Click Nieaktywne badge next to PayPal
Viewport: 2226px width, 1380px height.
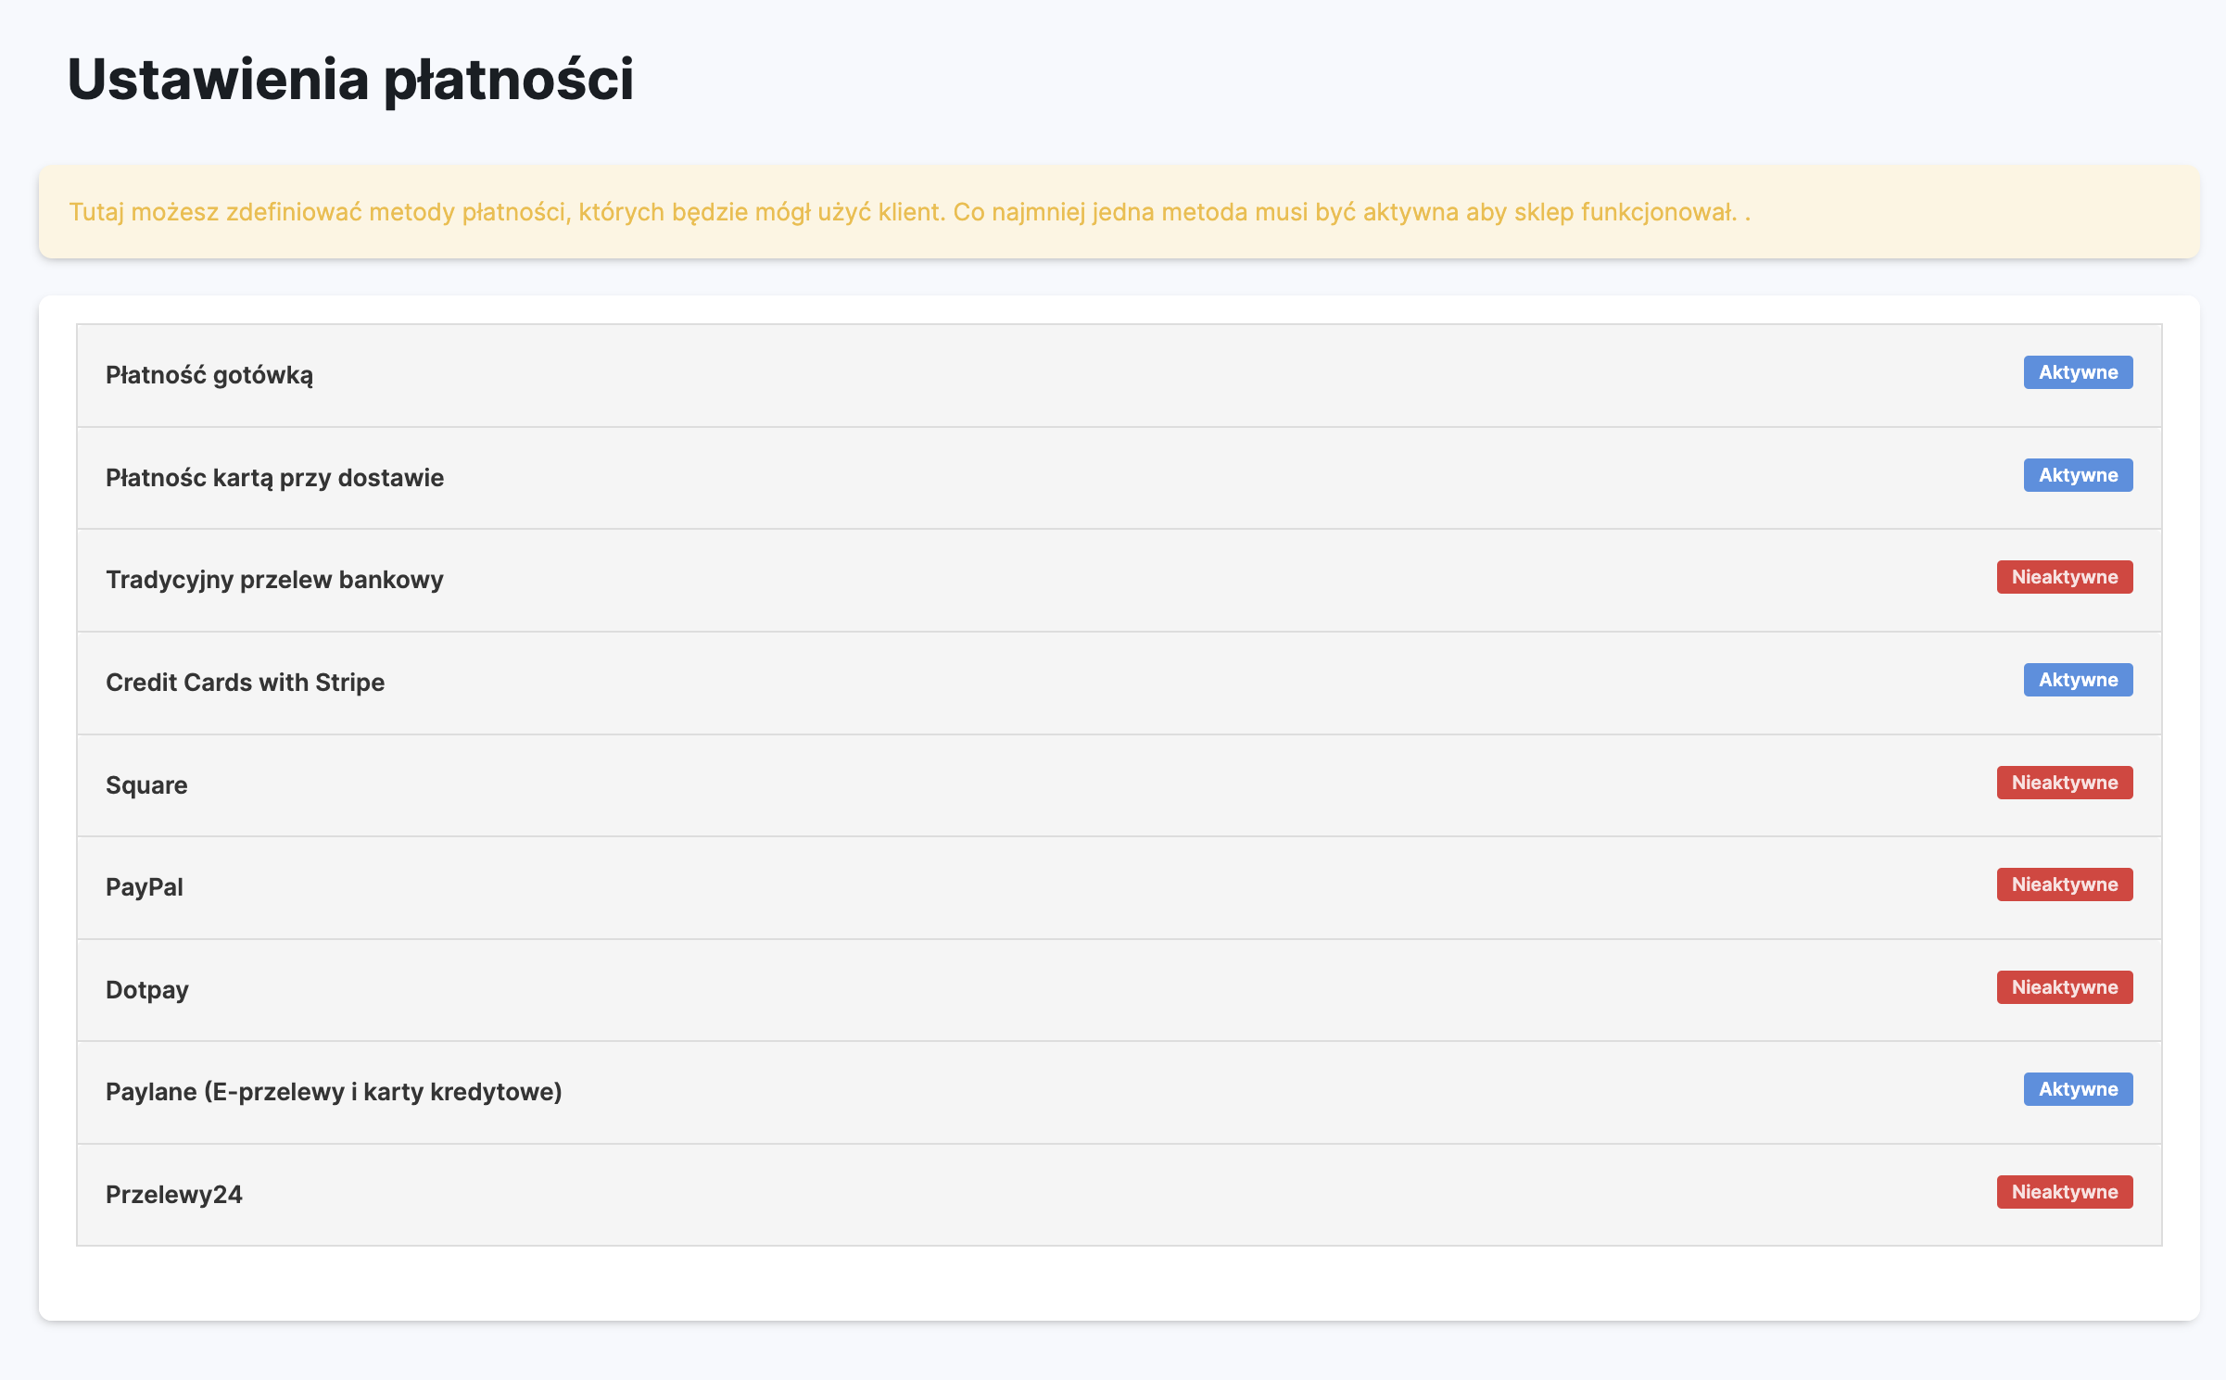tap(2065, 884)
